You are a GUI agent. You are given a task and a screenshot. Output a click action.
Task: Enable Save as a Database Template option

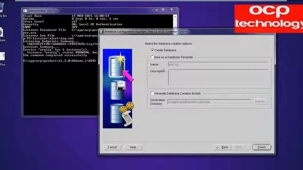click(x=152, y=57)
